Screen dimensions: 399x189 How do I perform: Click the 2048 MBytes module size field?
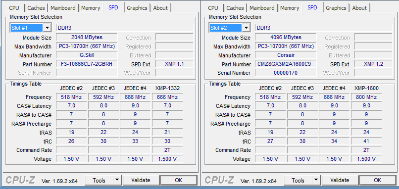87,38
